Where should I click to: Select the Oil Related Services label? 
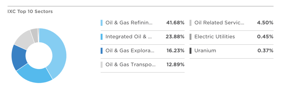pos(219,23)
